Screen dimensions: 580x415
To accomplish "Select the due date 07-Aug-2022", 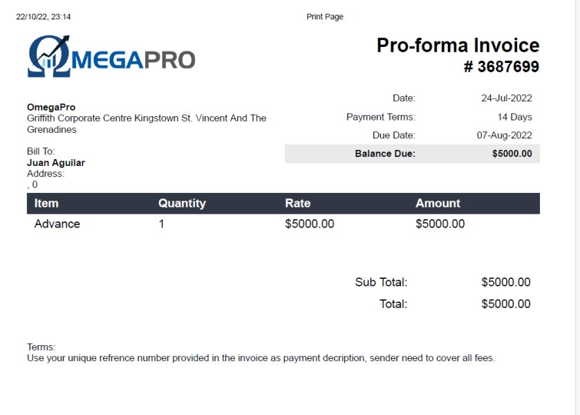I will (504, 136).
